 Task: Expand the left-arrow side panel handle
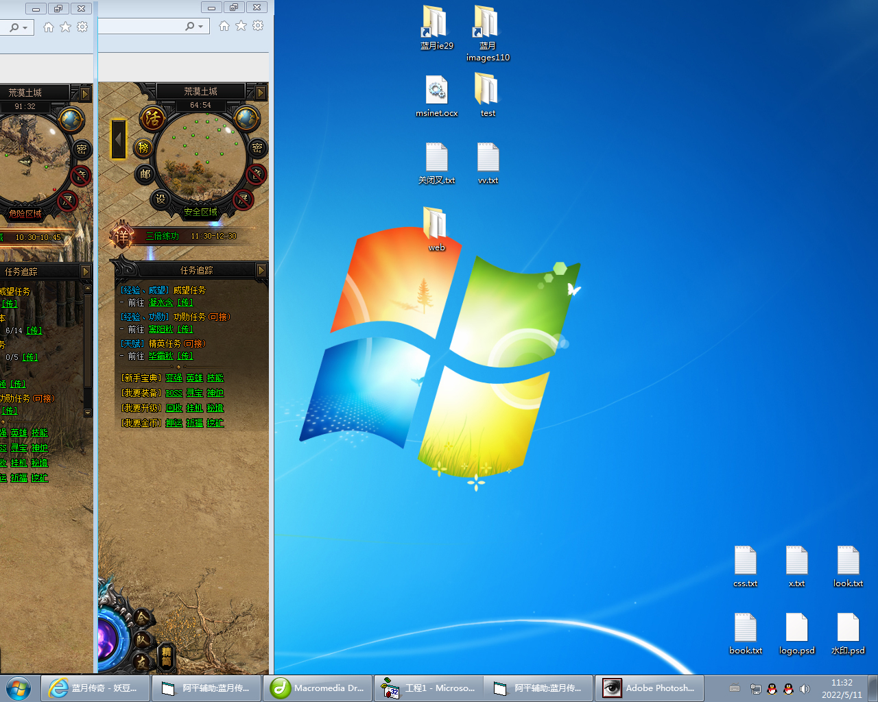pyautogui.click(x=119, y=139)
